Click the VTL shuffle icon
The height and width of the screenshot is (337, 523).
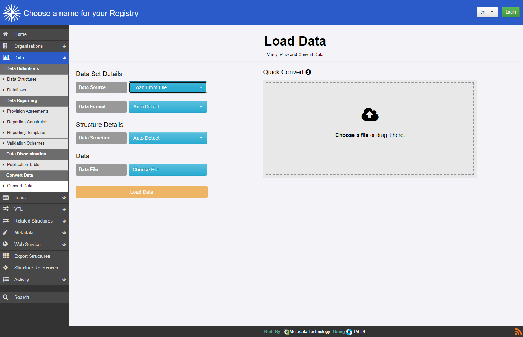[x=6, y=209]
